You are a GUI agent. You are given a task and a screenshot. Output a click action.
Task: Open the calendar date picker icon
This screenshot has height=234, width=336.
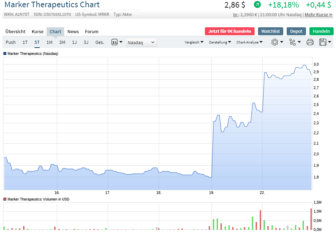pos(115,42)
